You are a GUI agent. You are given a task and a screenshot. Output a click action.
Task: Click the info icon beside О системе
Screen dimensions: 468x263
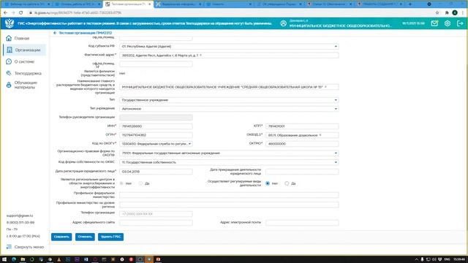coord(9,61)
